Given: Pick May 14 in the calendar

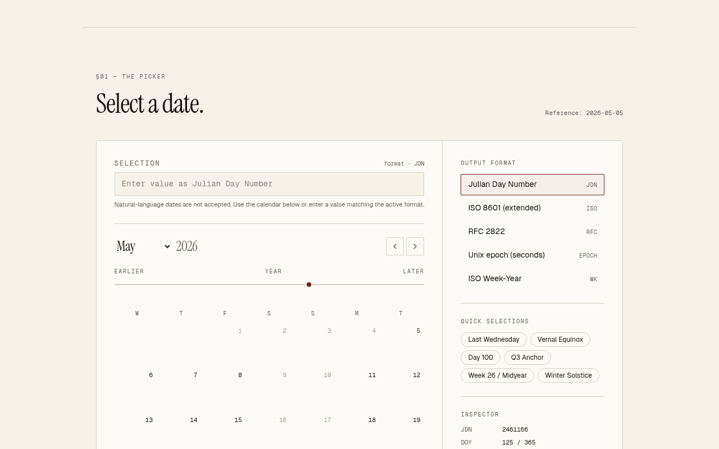Looking at the screenshot, I should 181,430.
